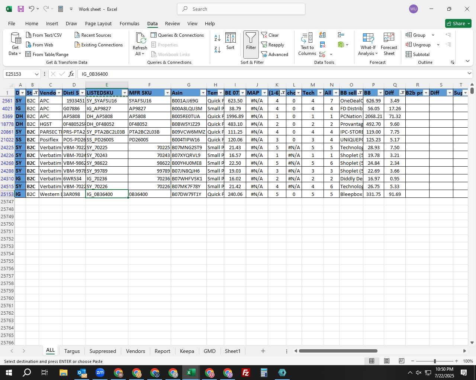Add a new sheet with plus button
The image size is (476, 380).
(x=263, y=351)
